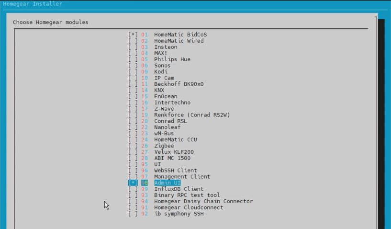Tick the Beckhoff BK90x0 checkbox
Image resolution: width=391 pixels, height=229 pixels.
133,84
